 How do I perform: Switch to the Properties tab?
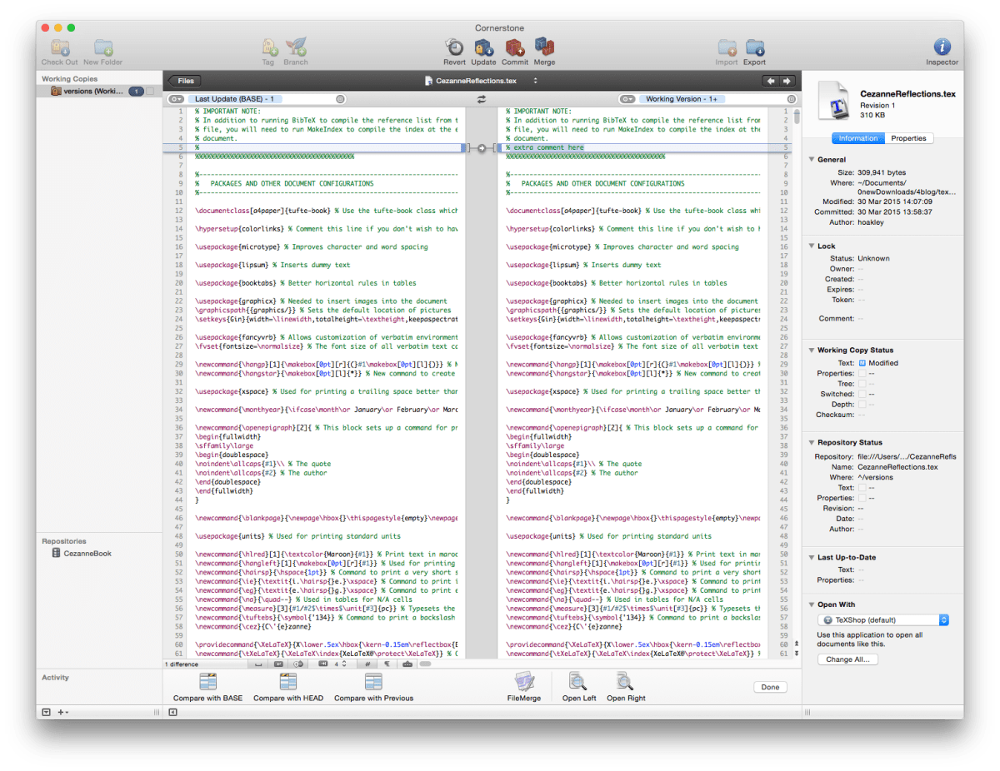[910, 138]
